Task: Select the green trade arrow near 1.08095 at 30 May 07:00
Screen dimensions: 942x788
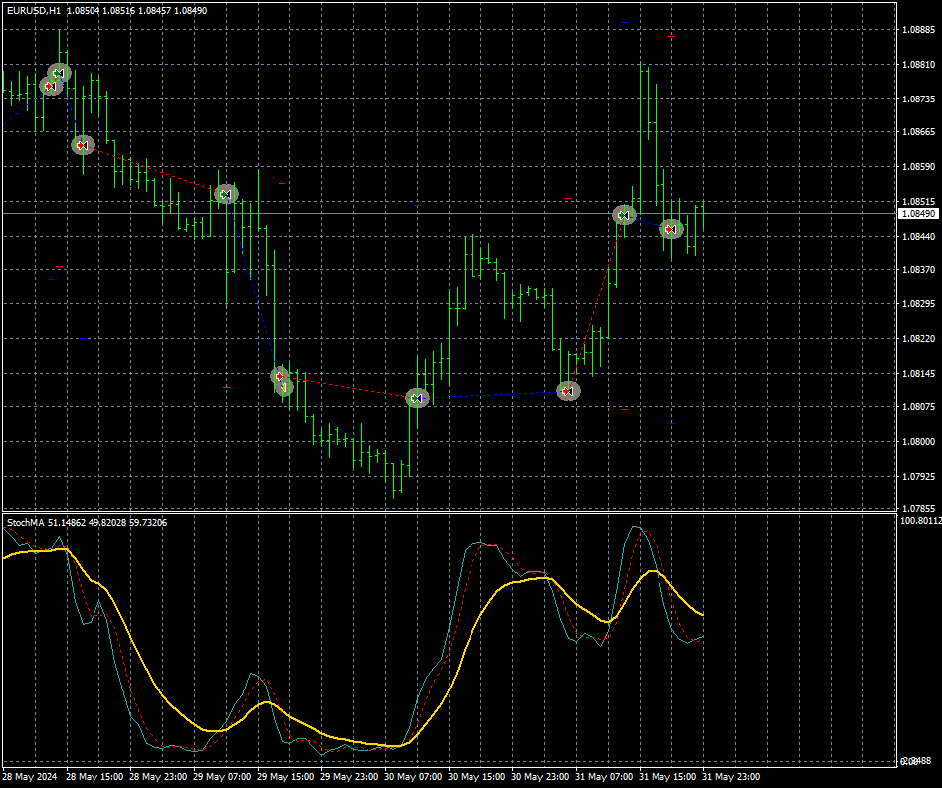Action: (x=417, y=398)
